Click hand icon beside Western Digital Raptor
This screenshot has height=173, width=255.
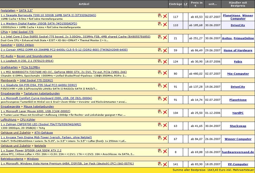pyautogui.click(x=160, y=24)
